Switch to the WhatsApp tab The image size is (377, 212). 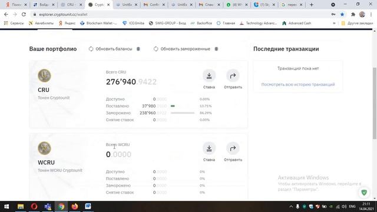pyautogui.click(x=237, y=5)
